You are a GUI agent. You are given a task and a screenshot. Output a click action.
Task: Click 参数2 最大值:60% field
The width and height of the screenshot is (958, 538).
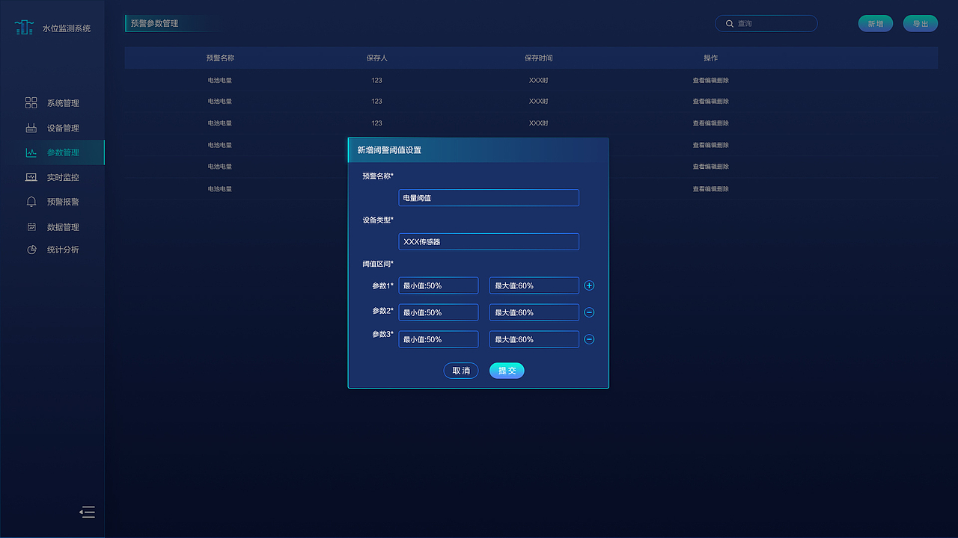(x=534, y=312)
